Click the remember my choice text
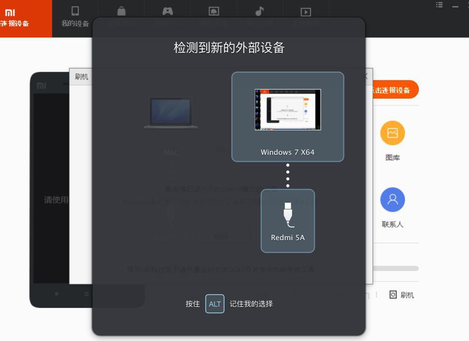This screenshot has height=341, width=469. coord(251,304)
